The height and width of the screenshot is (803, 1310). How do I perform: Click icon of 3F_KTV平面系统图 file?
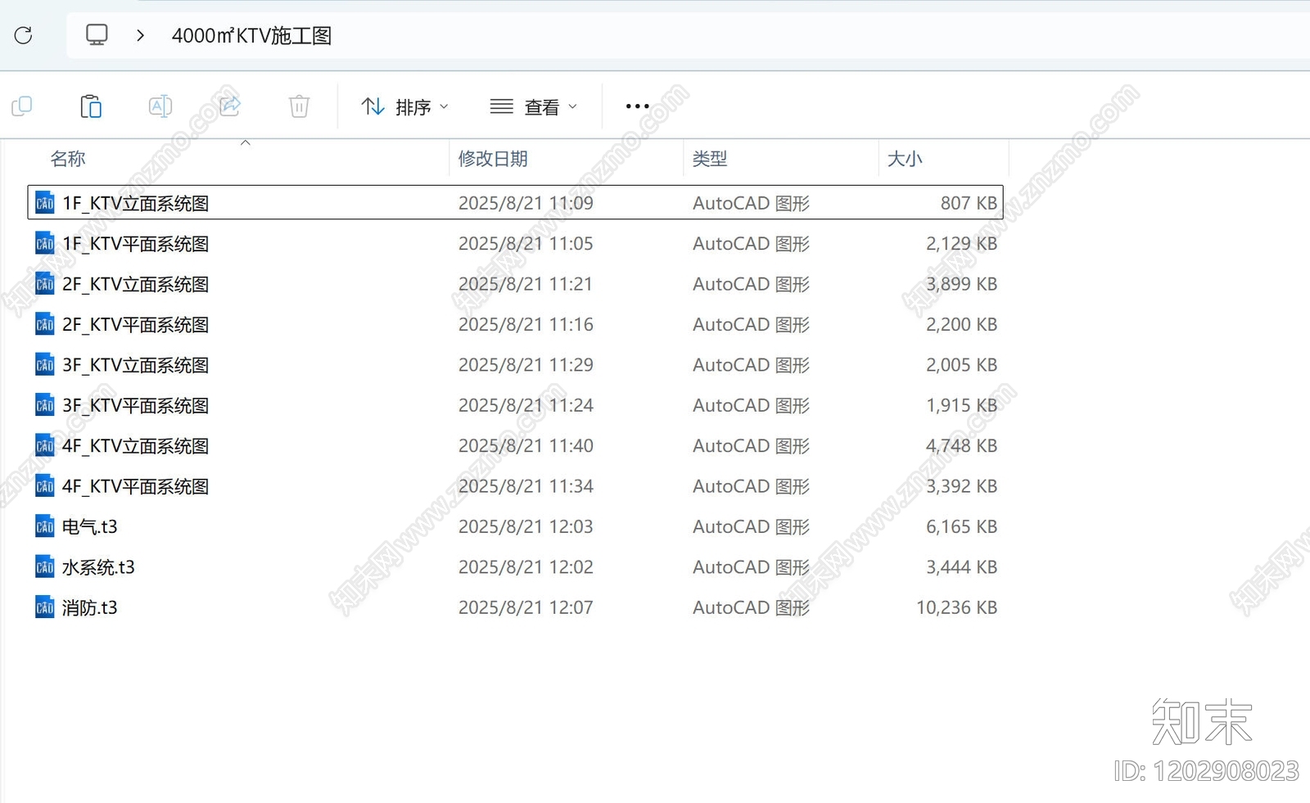(45, 405)
